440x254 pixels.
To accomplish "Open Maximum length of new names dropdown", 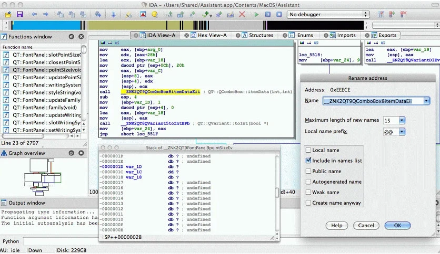I will coord(402,121).
